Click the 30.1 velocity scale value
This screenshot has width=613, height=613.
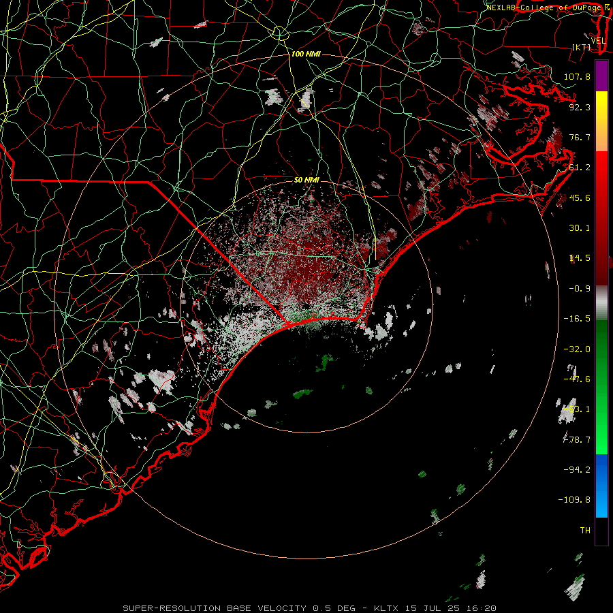(580, 228)
